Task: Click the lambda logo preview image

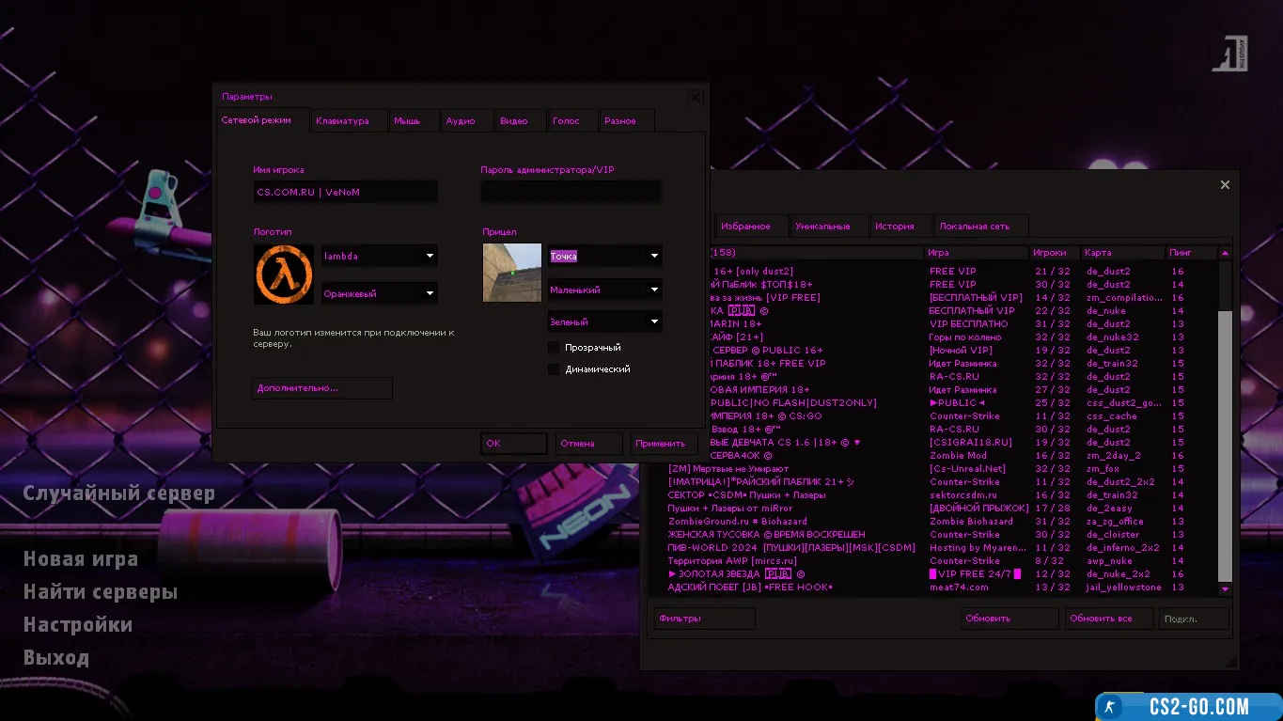Action: [x=283, y=274]
